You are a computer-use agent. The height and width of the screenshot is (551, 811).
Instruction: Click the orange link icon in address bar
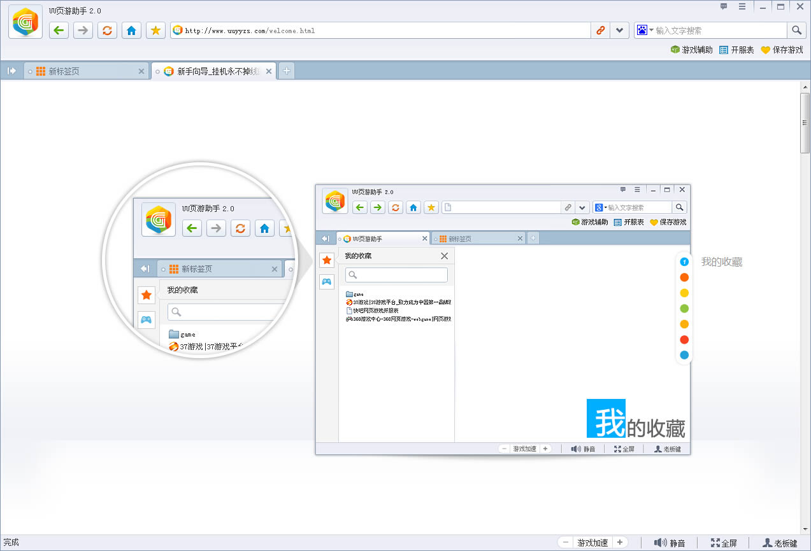pyautogui.click(x=600, y=31)
